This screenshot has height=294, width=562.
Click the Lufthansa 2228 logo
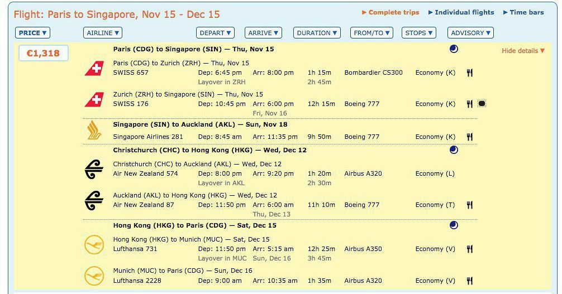tap(94, 276)
